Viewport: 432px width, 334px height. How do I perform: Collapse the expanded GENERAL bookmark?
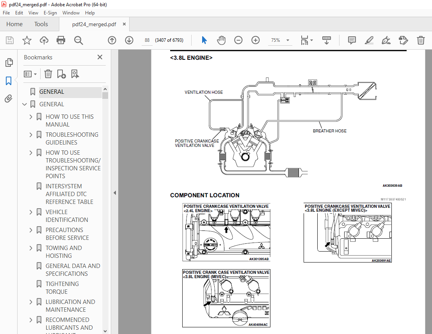pos(24,104)
